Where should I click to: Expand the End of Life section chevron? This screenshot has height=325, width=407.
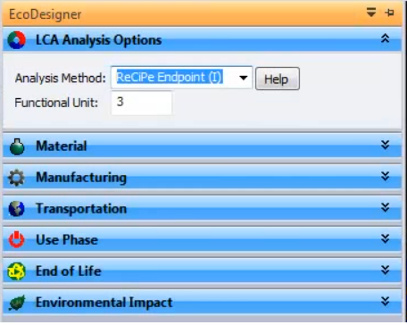pyautogui.click(x=386, y=270)
